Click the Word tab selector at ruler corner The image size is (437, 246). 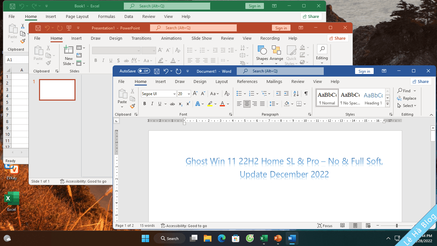click(x=116, y=121)
